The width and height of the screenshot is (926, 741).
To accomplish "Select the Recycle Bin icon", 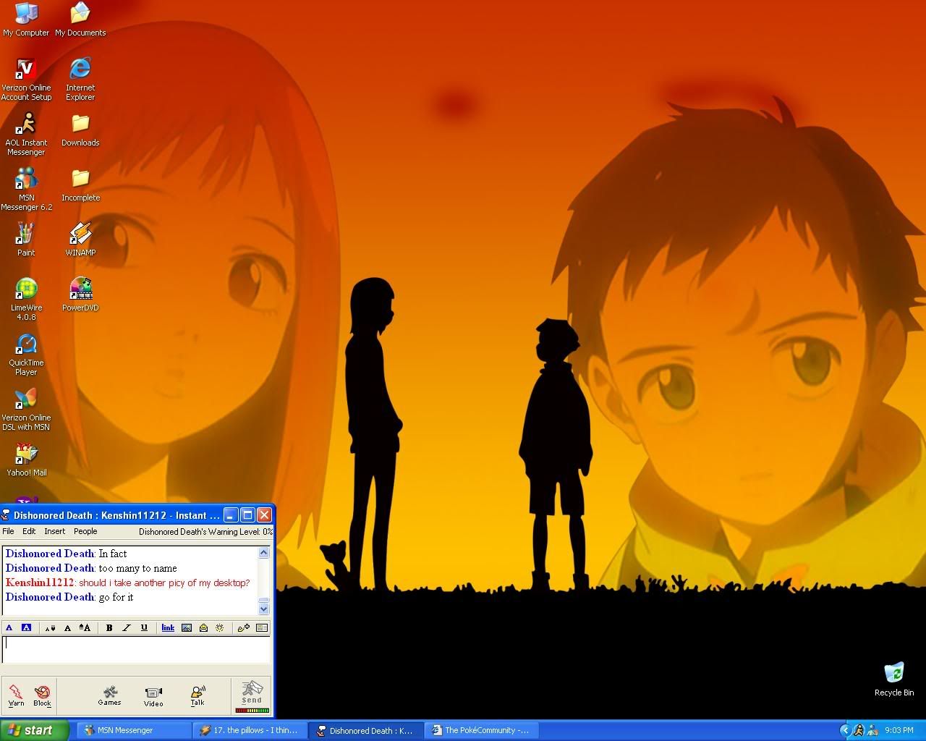I will click(894, 679).
